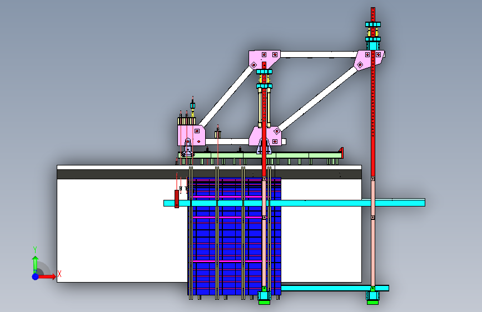Click the blue Z-axis ball of the triad

click(36, 276)
